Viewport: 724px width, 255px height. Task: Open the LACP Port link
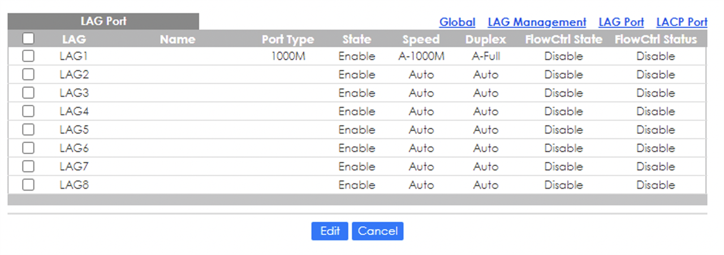pos(682,22)
